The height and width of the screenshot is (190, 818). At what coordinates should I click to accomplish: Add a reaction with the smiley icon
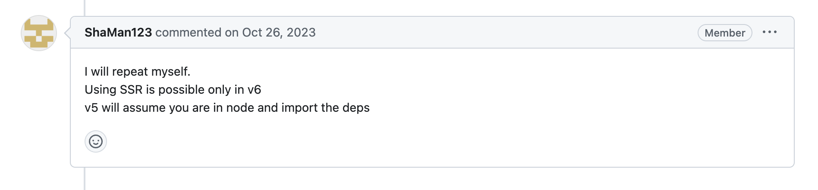[96, 141]
